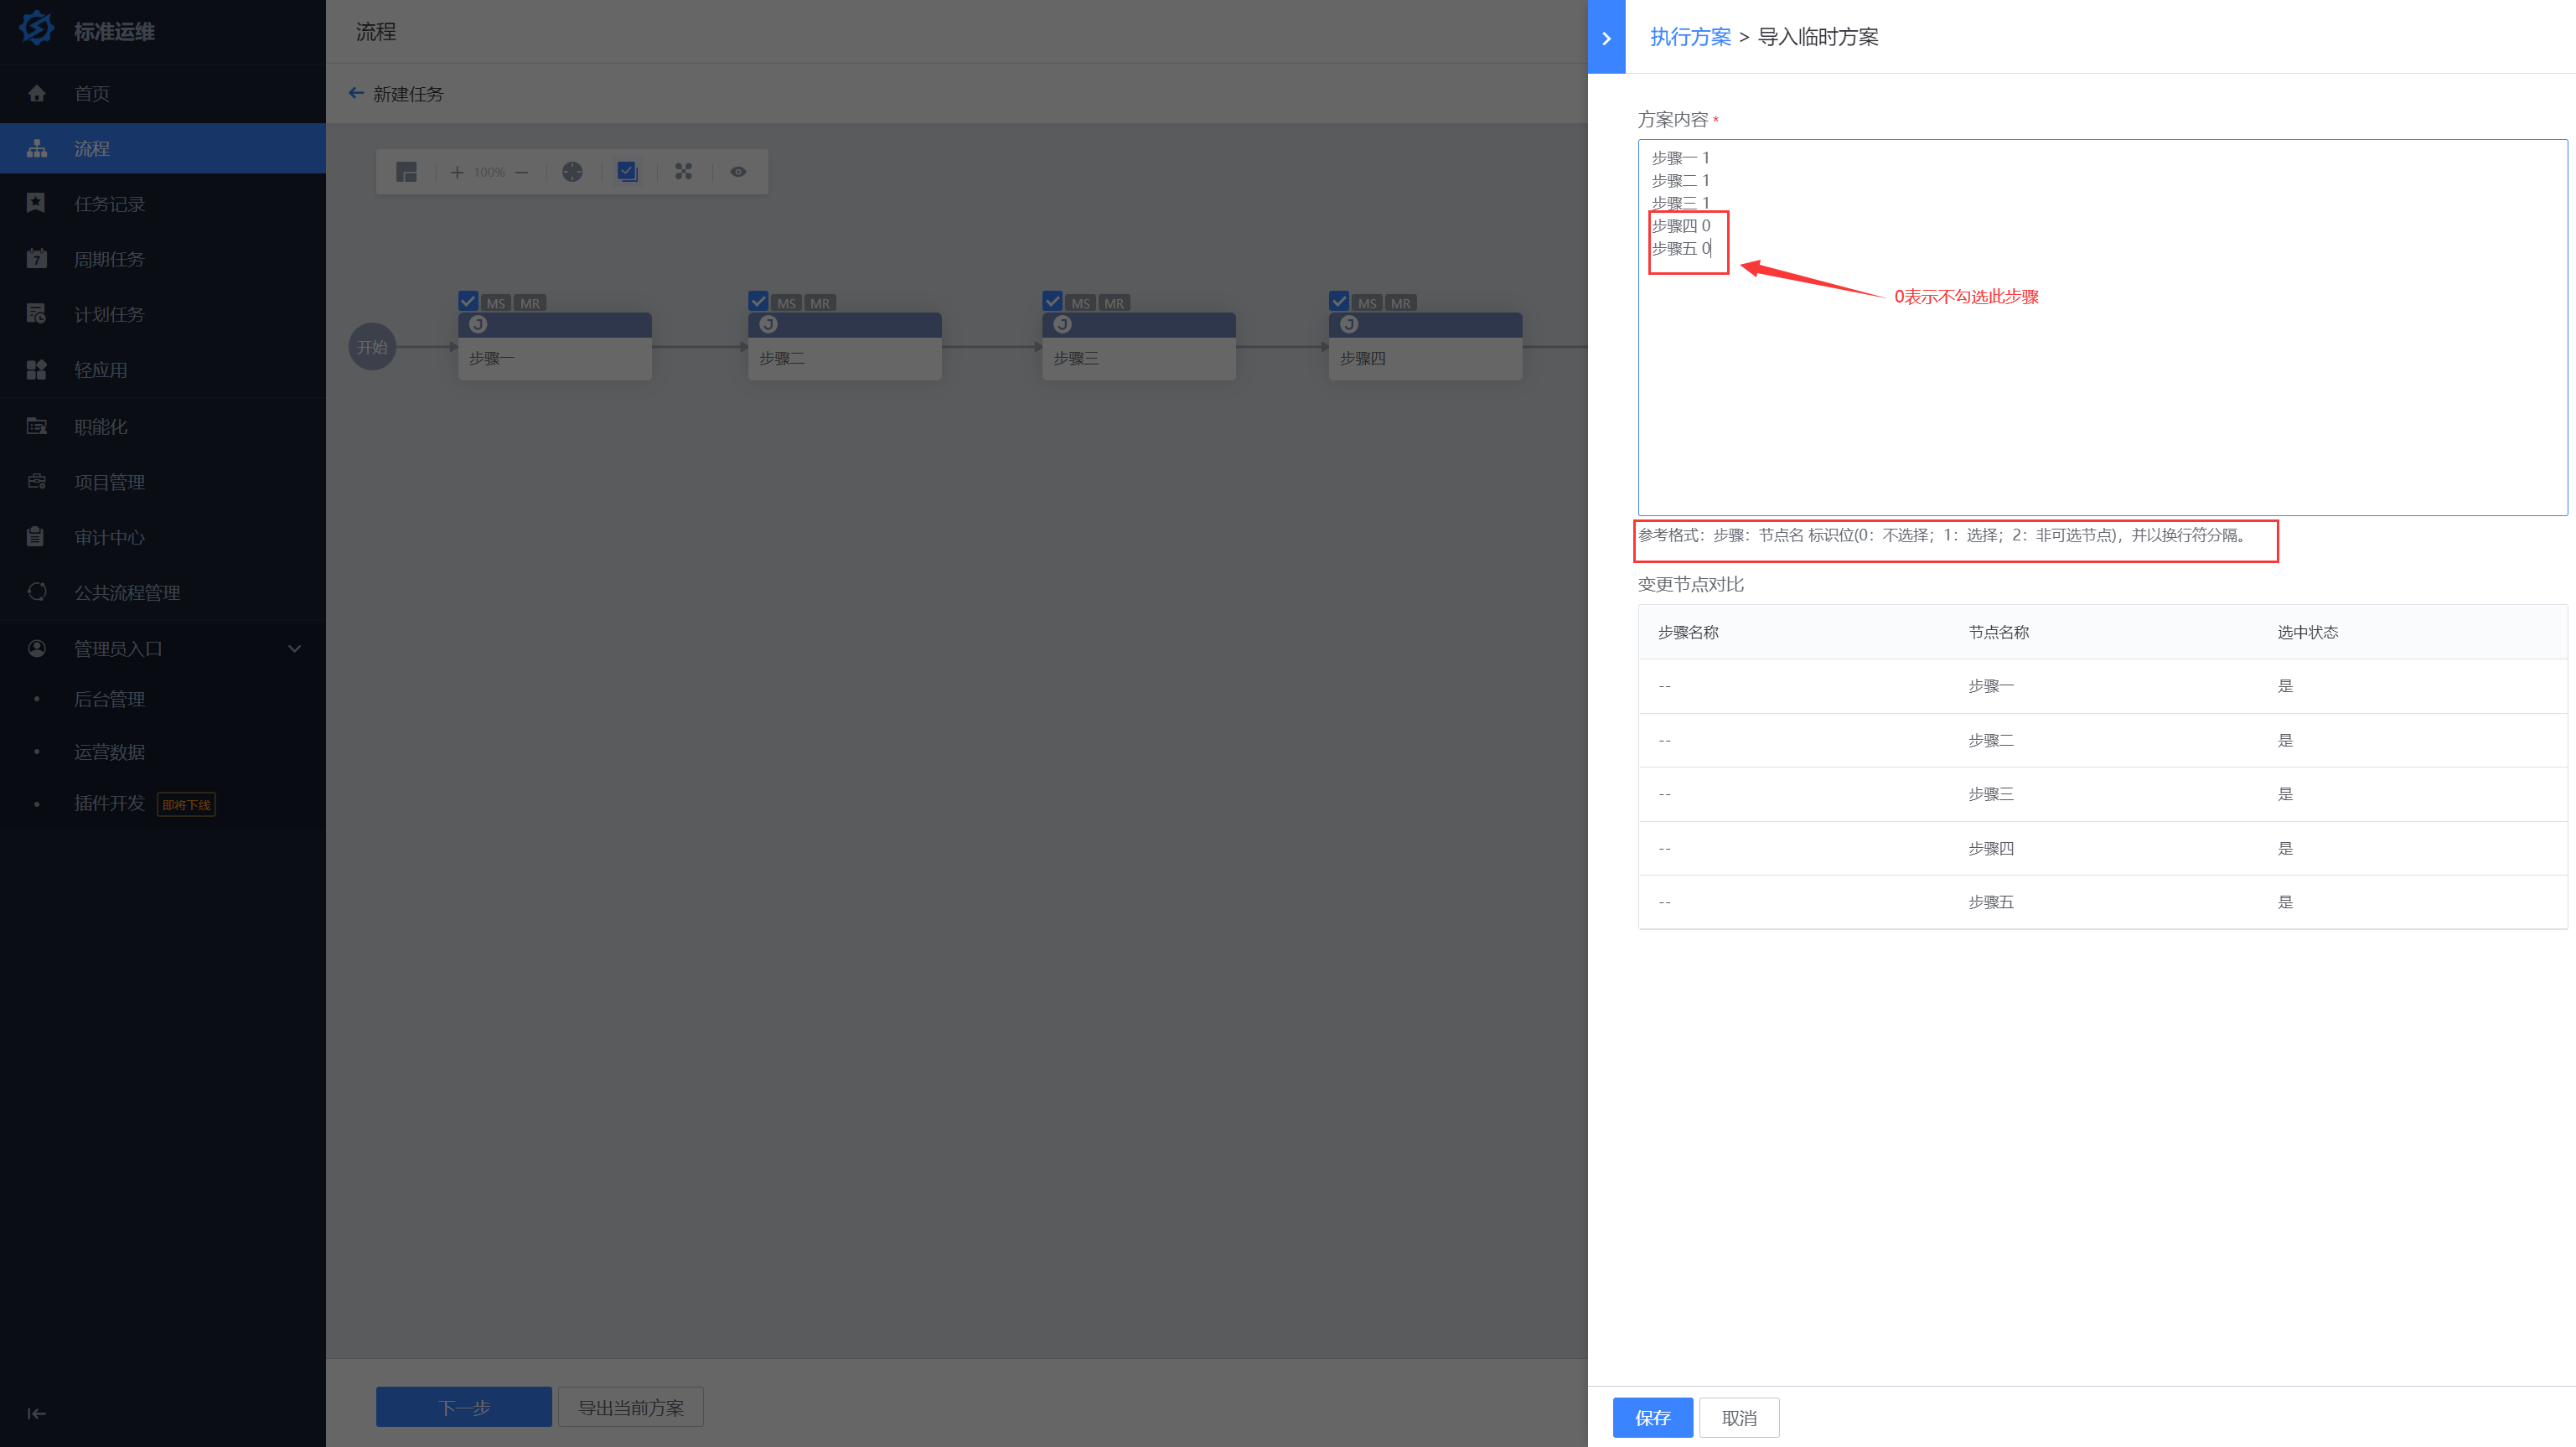Click 步骤一 cell in comparison table

[1990, 686]
